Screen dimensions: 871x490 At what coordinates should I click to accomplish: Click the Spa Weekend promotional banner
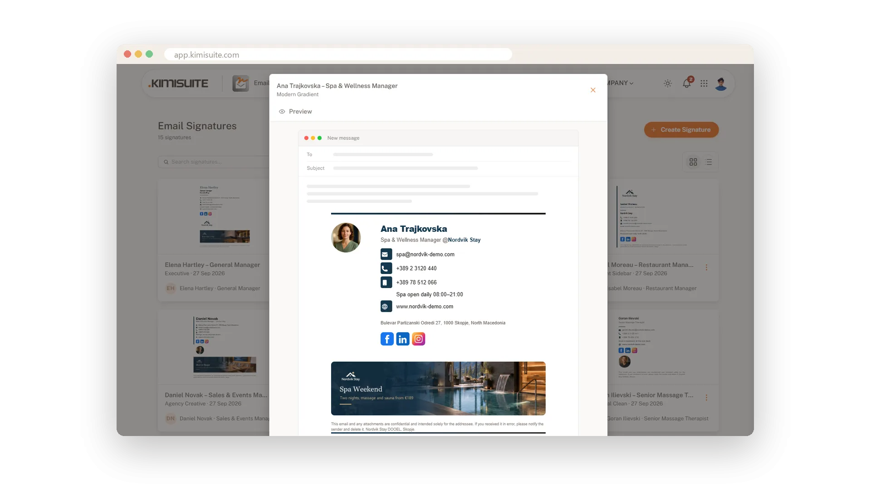pos(438,388)
